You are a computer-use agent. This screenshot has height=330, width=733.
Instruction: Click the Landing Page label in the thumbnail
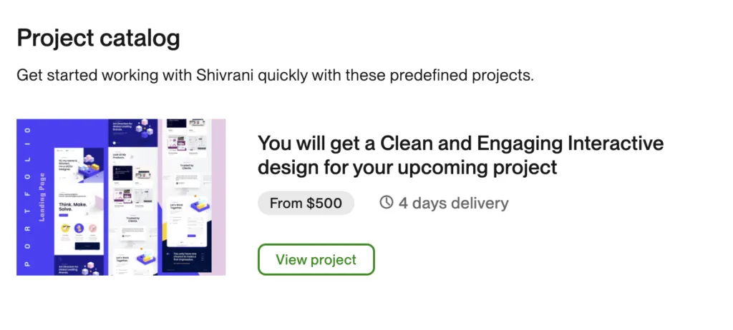coord(42,196)
